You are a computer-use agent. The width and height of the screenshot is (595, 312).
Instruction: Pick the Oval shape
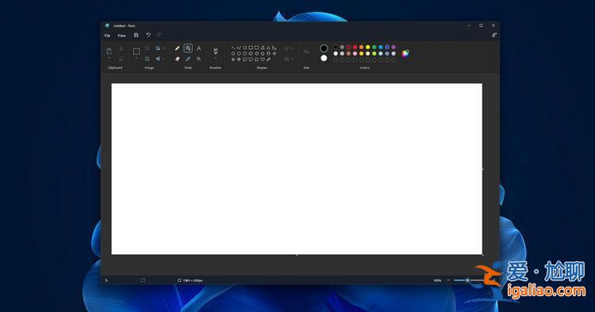[x=245, y=48]
